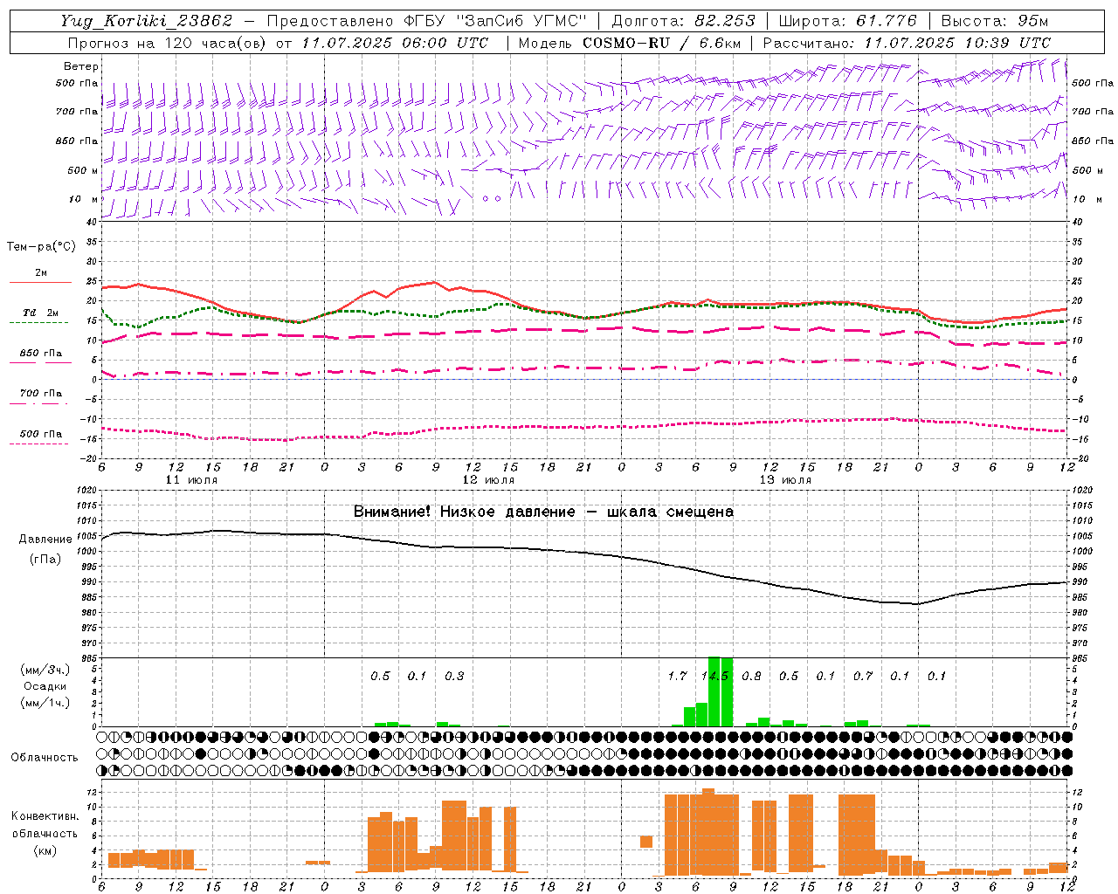This screenshot has height=894, width=1118.
Task: Click the 'Модель COSMO-RU / 6.6км' label
Action: pyautogui.click(x=630, y=43)
